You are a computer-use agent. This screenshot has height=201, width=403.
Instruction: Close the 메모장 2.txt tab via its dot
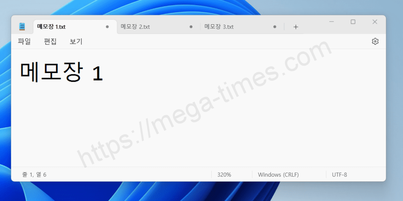point(191,27)
